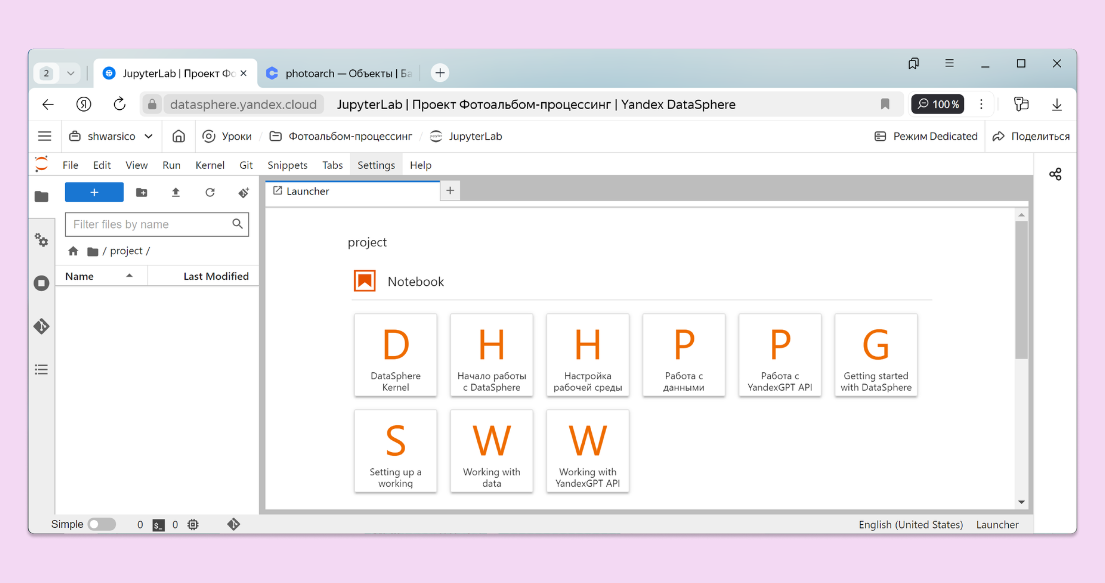The width and height of the screenshot is (1105, 583).
Task: Click the blue new launcher plus button
Action: click(x=94, y=192)
